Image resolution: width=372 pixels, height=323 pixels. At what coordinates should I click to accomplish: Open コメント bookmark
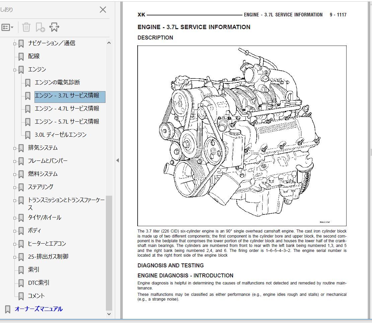tap(36, 296)
